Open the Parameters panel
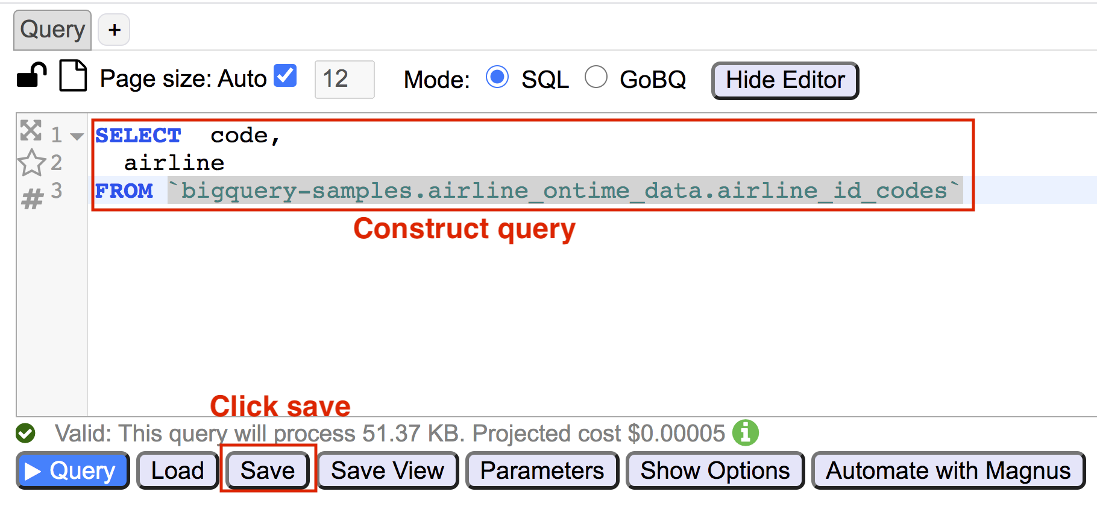The width and height of the screenshot is (1097, 509). pos(542,470)
